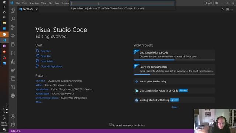The width and height of the screenshot is (236, 133).
Task: Click progress bar under Learn the Fundamentals
Action: pyautogui.click(x=174, y=74)
